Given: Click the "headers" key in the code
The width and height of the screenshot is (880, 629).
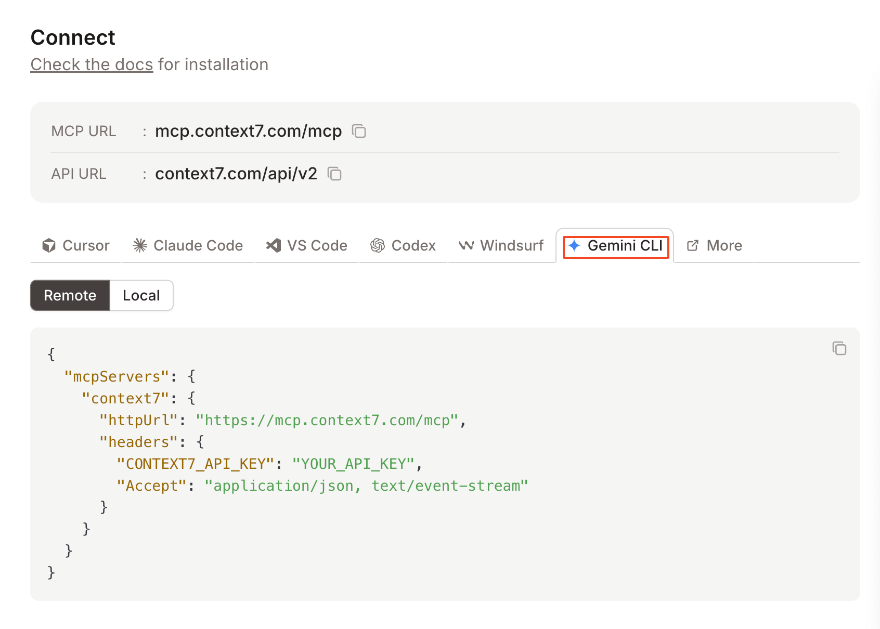Looking at the screenshot, I should coord(139,442).
